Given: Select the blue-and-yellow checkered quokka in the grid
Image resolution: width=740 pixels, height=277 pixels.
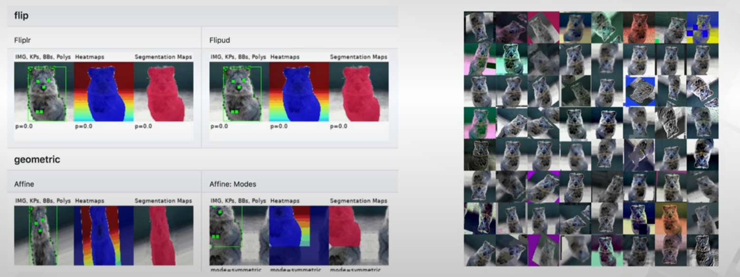Looking at the screenshot, I should click(x=702, y=28).
